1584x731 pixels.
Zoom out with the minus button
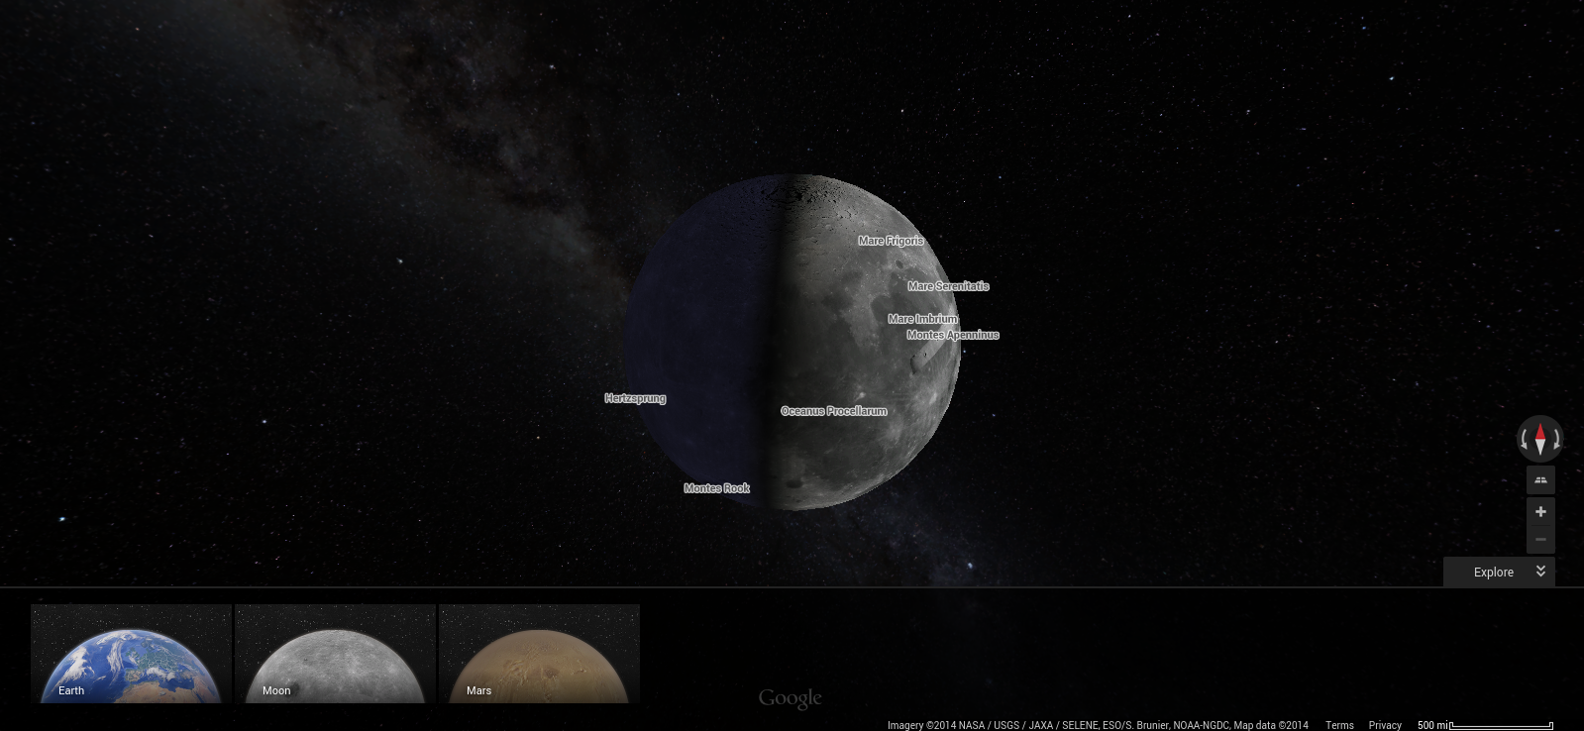tap(1540, 539)
